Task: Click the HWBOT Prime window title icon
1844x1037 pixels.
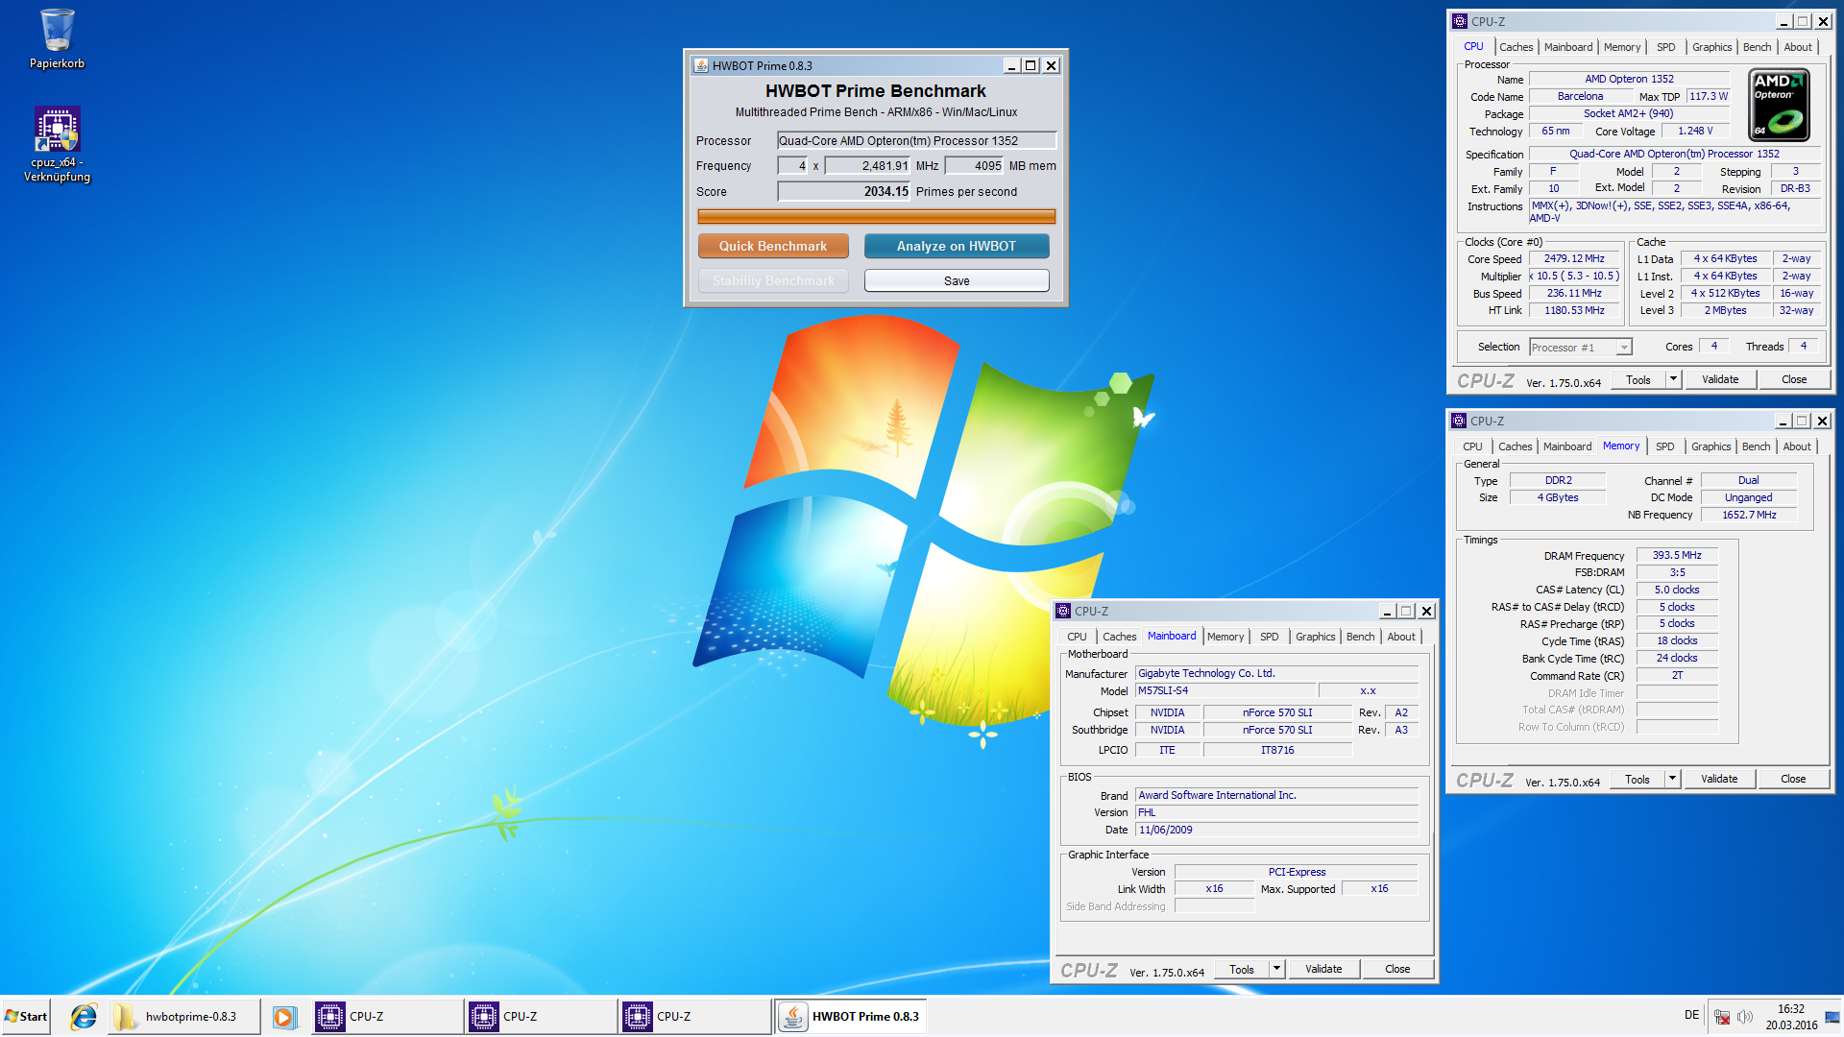Action: 701,65
